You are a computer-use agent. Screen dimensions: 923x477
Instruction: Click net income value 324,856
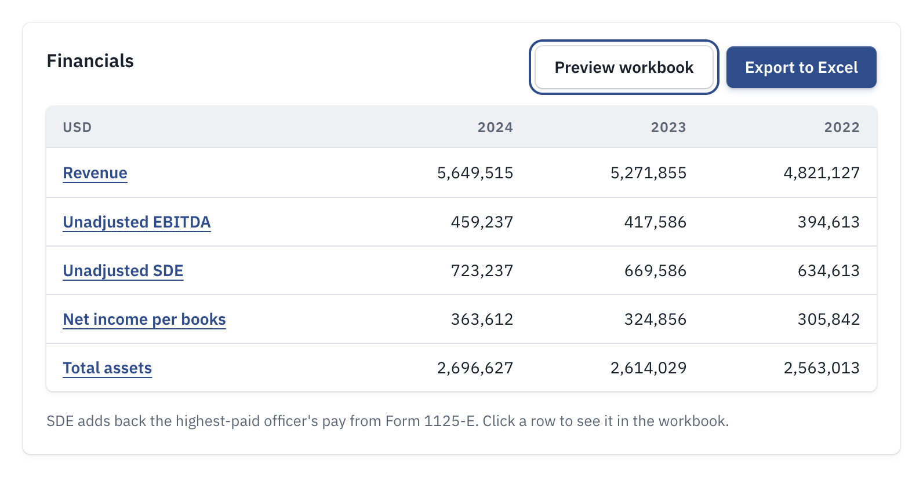click(656, 320)
